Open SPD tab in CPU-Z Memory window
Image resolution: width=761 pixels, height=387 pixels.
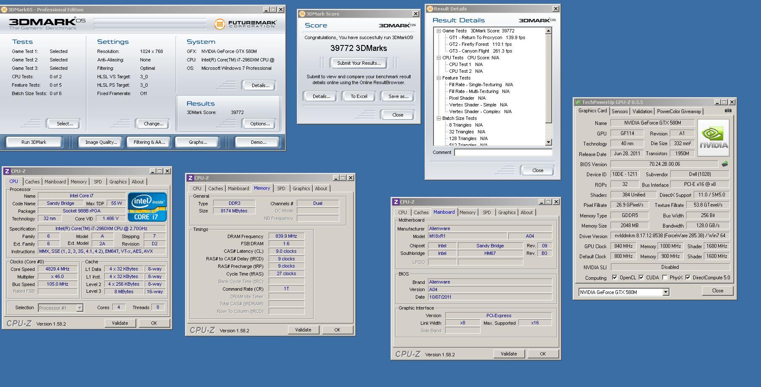(281, 188)
